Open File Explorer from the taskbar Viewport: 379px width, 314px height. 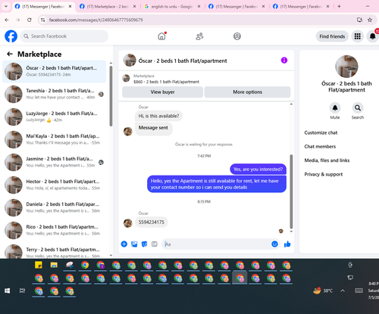[x=54, y=265]
